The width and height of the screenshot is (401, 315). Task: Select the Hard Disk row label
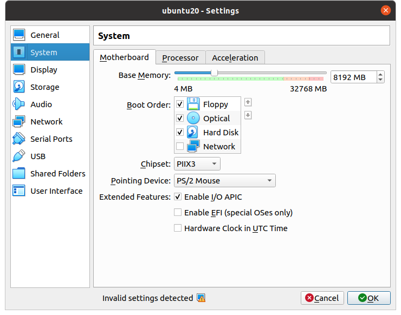coord(221,133)
